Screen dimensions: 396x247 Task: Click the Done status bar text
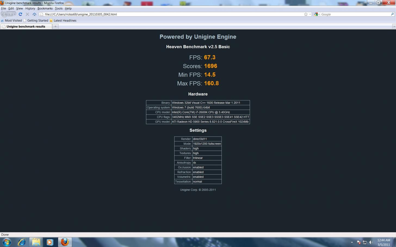[5, 235]
